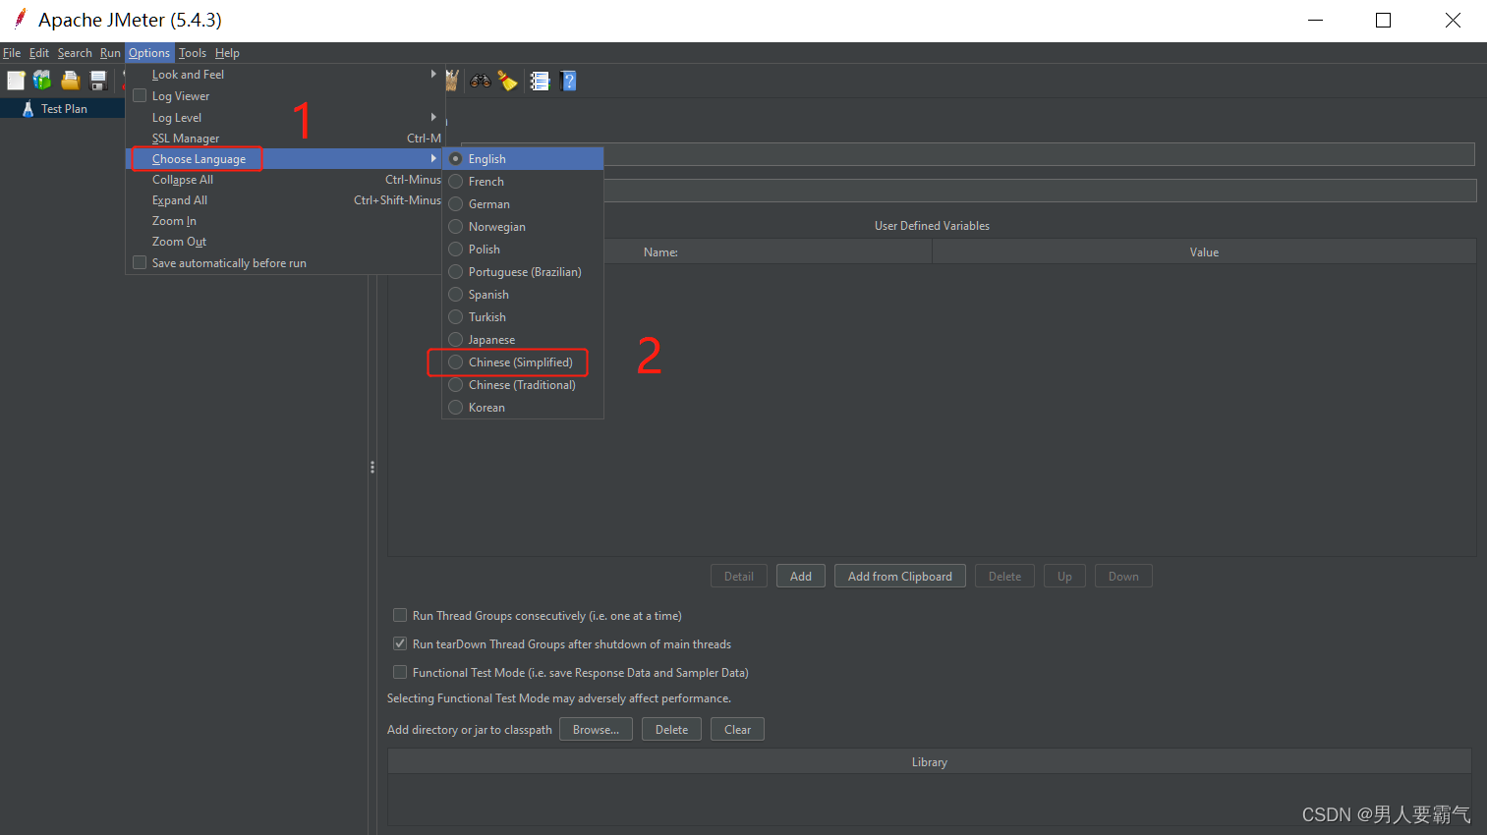This screenshot has height=835, width=1487.
Task: Uncheck Run tearDown Thread Groups option
Action: pyautogui.click(x=400, y=643)
